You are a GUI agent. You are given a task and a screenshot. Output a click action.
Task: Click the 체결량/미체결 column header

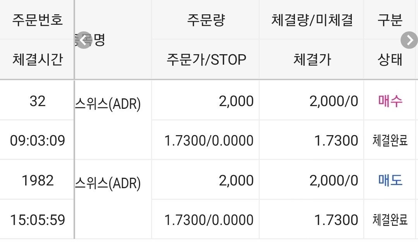[x=312, y=20]
